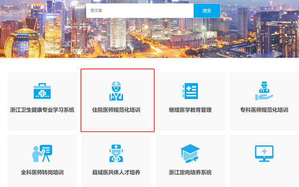Click the doctor-above-hand icon
Viewport: 299px width, 187px height.
pos(264,91)
